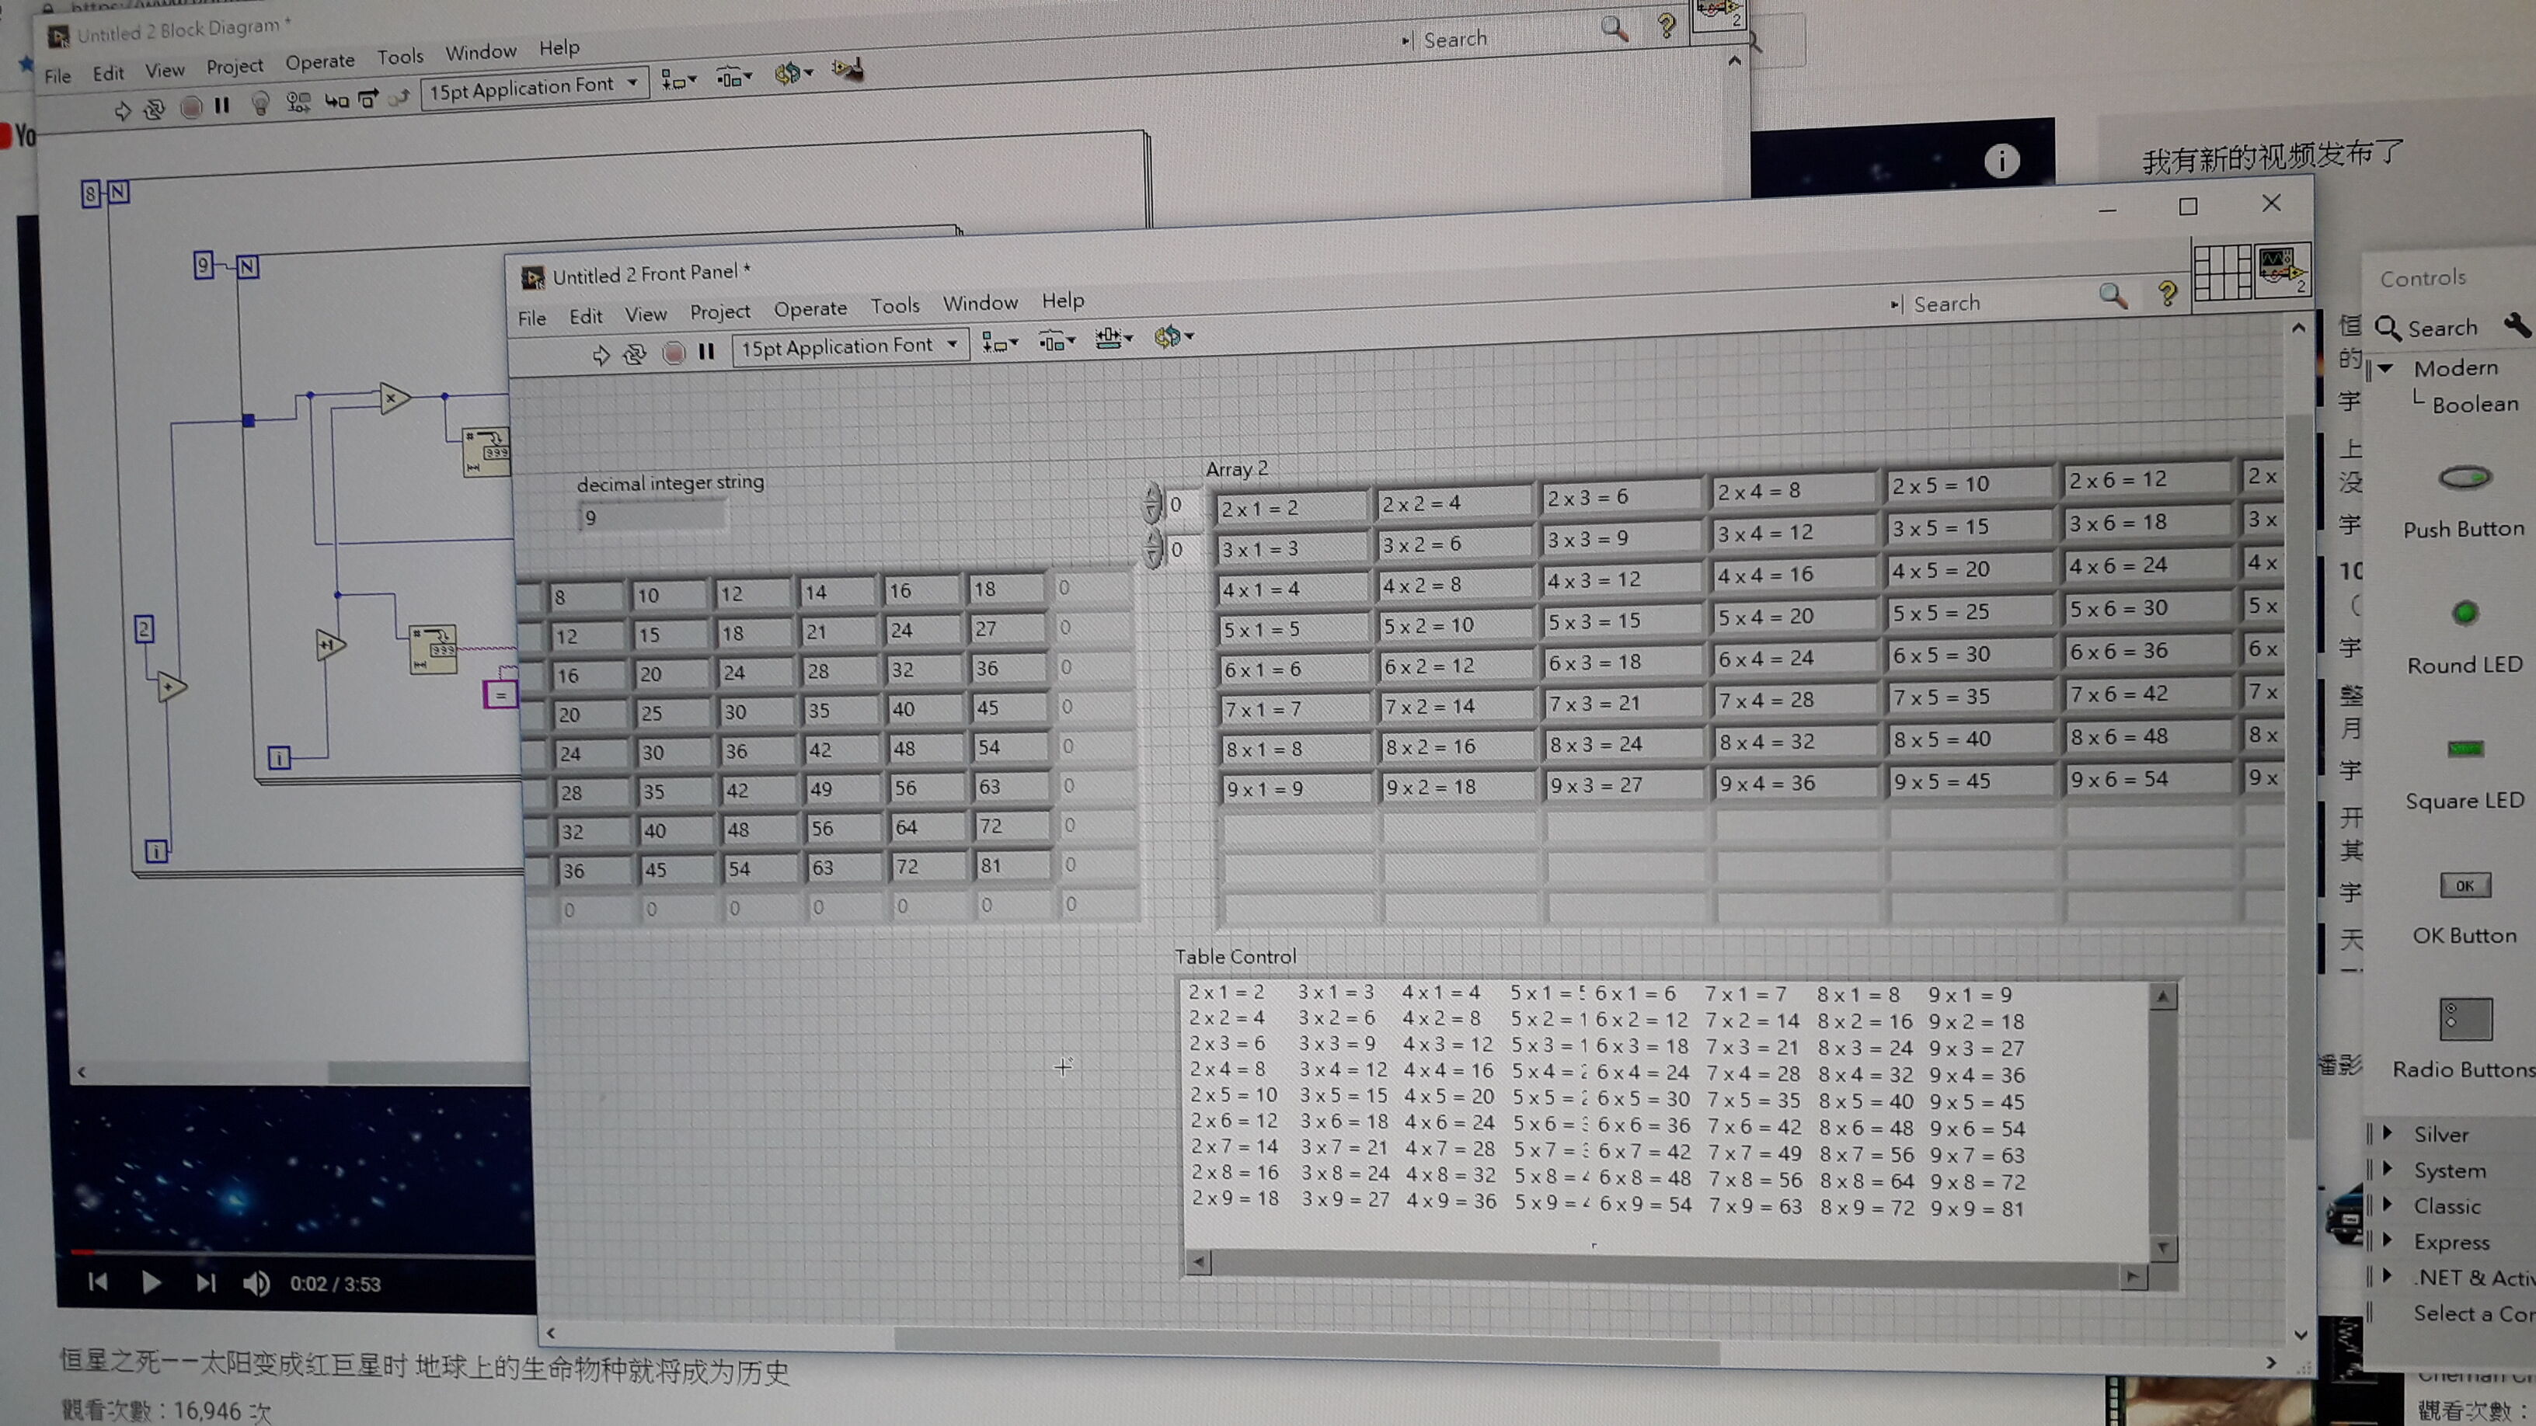The width and height of the screenshot is (2536, 1426).
Task: Open Distribute Objects tool in Front Panel
Action: 1057,342
